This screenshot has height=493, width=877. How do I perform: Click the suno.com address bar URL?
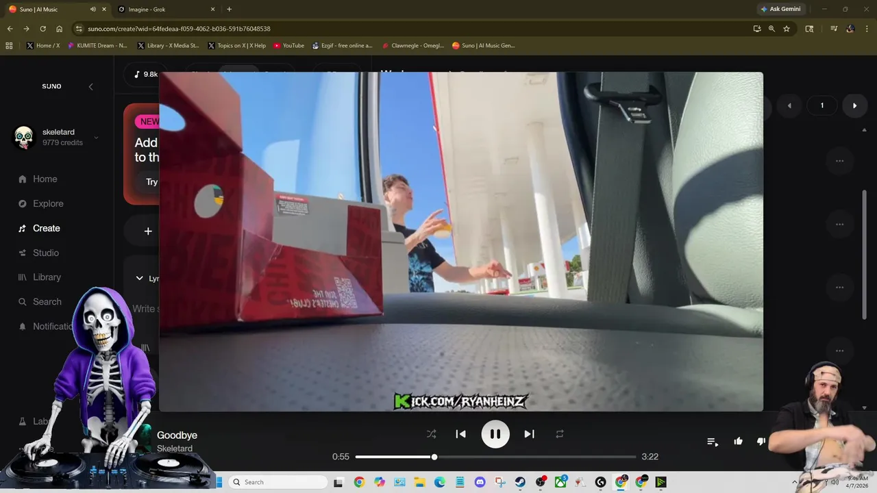179,29
